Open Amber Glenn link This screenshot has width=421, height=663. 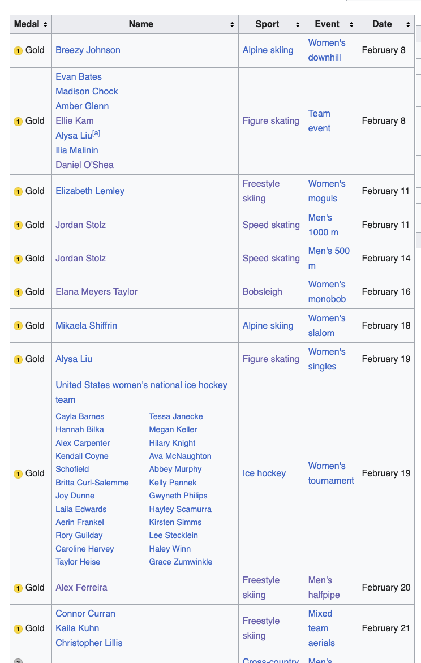pyautogui.click(x=82, y=106)
